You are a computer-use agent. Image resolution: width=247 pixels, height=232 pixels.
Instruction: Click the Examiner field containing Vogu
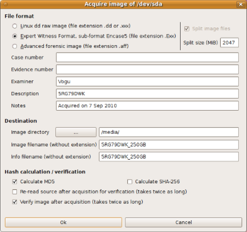(x=147, y=82)
